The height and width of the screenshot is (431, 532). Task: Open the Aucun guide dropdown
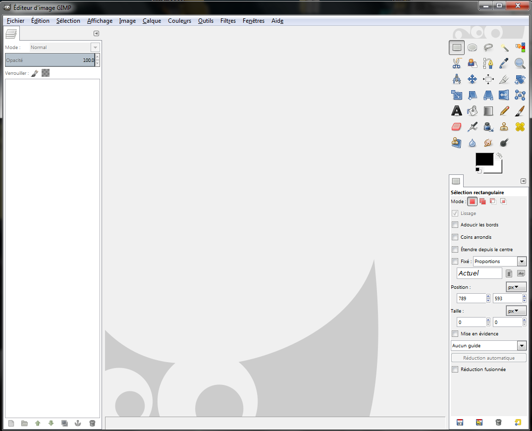[488, 345]
